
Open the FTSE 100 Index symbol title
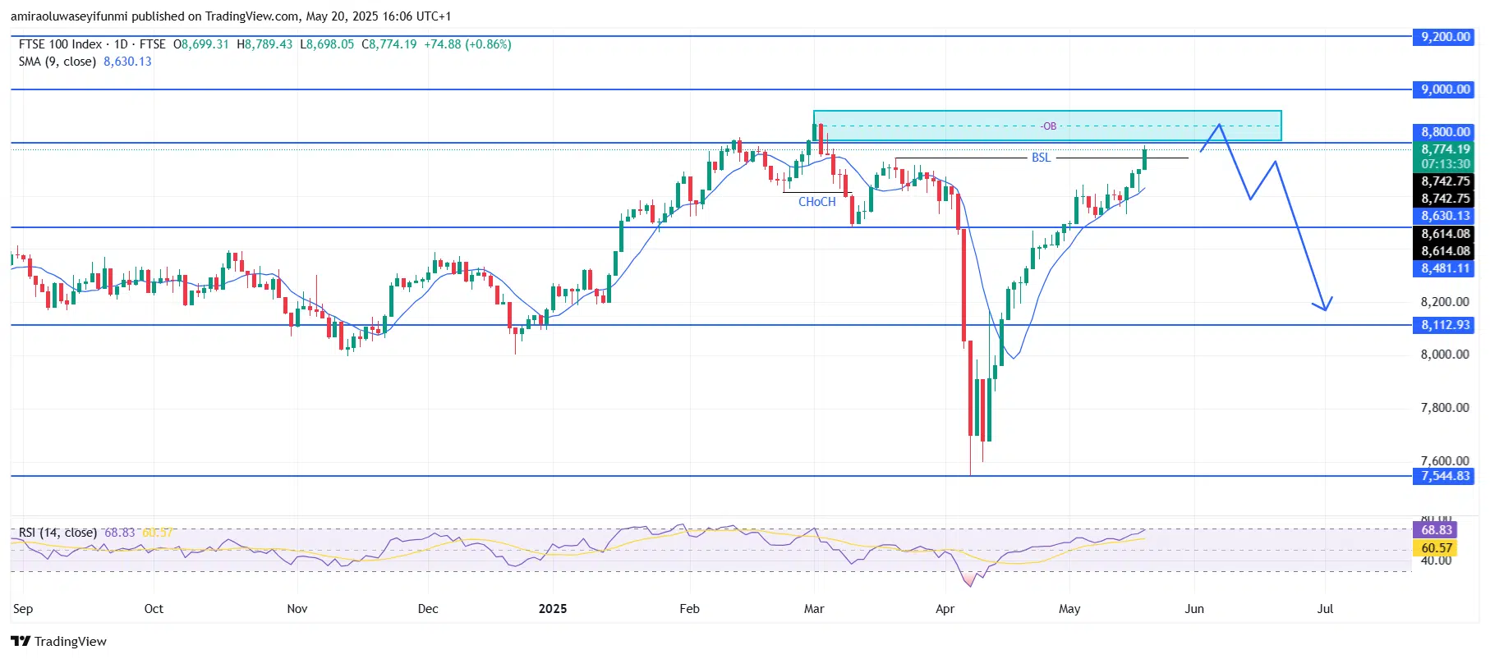(61, 44)
